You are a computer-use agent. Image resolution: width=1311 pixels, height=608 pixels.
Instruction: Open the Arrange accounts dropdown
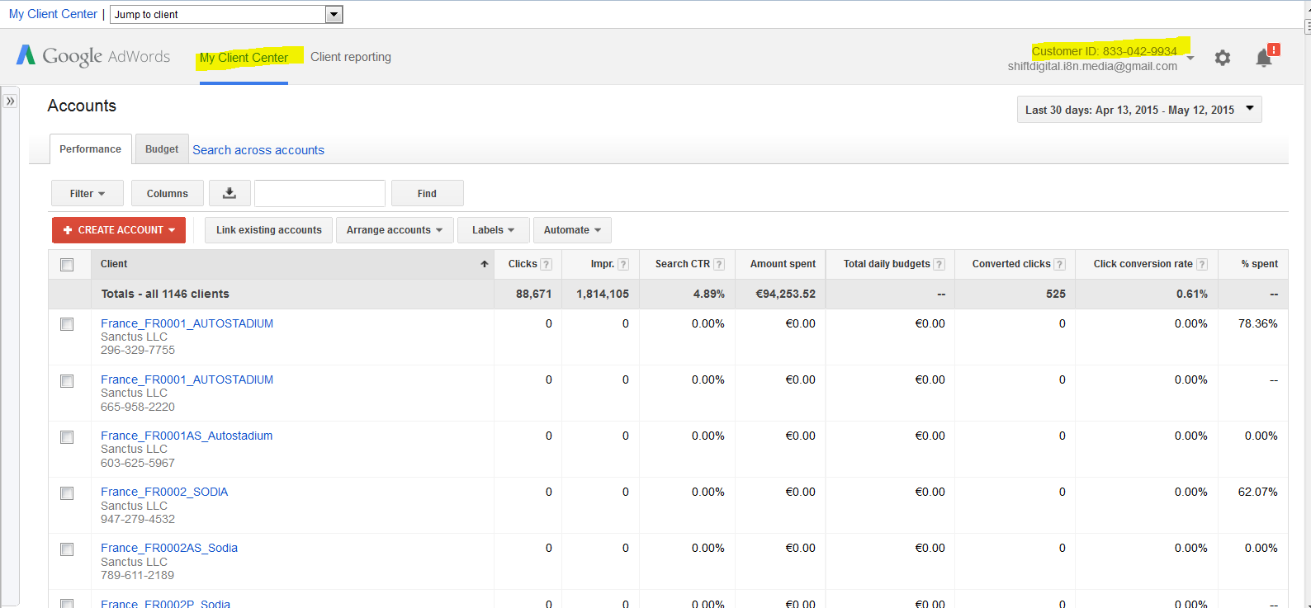pyautogui.click(x=395, y=230)
